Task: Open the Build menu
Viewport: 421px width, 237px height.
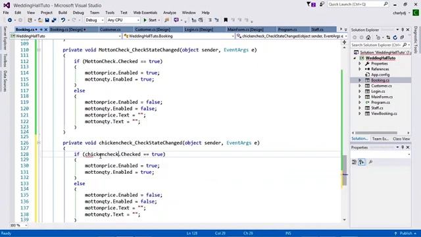Action: [62, 13]
